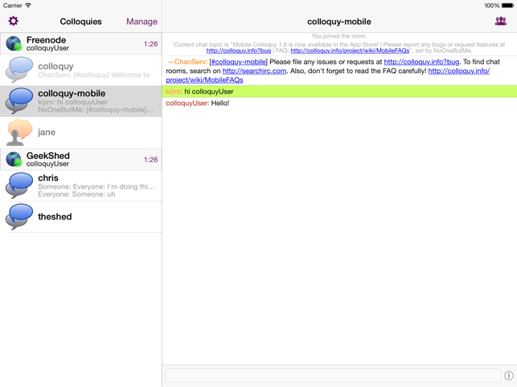Open the searchirc.com link

click(x=254, y=71)
